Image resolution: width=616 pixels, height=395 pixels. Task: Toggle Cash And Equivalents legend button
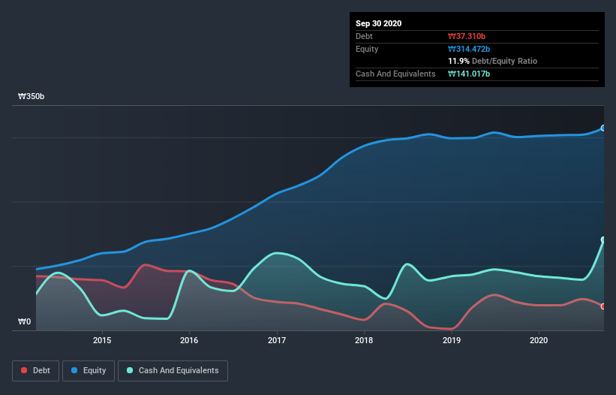[173, 371]
